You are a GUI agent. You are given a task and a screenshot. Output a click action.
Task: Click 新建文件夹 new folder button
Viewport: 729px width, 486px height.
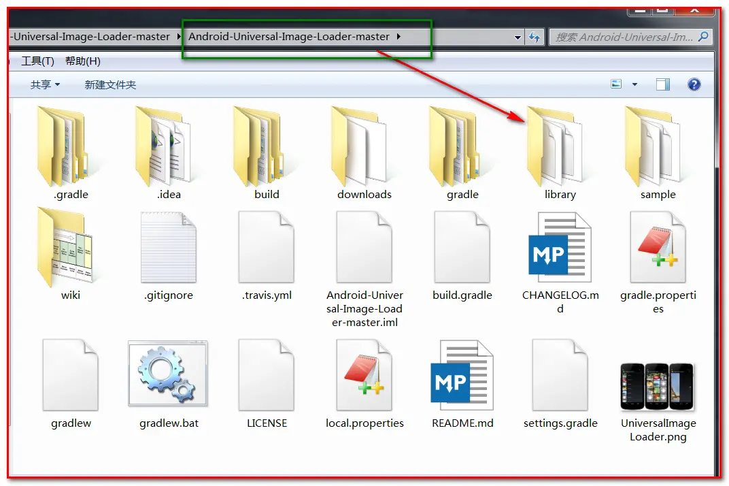point(110,84)
